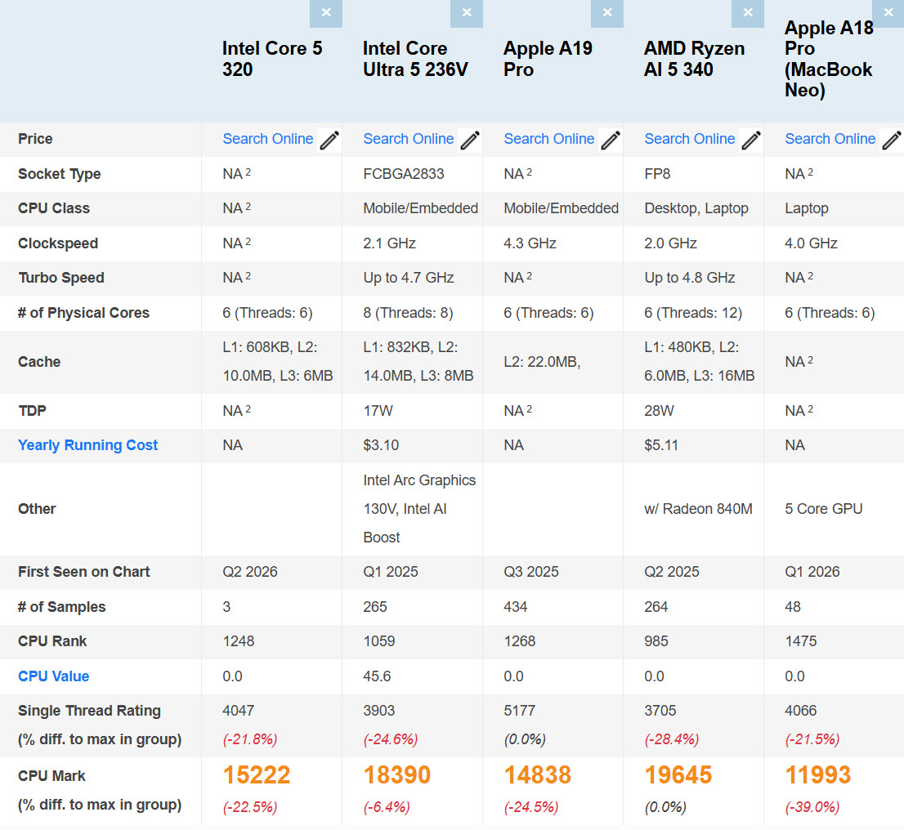Screen dimensions: 904x830
Task: Remove the Intel Core Ultra 5 236V column
Action: (466, 13)
